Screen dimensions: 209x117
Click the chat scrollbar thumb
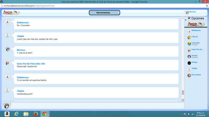(183, 92)
